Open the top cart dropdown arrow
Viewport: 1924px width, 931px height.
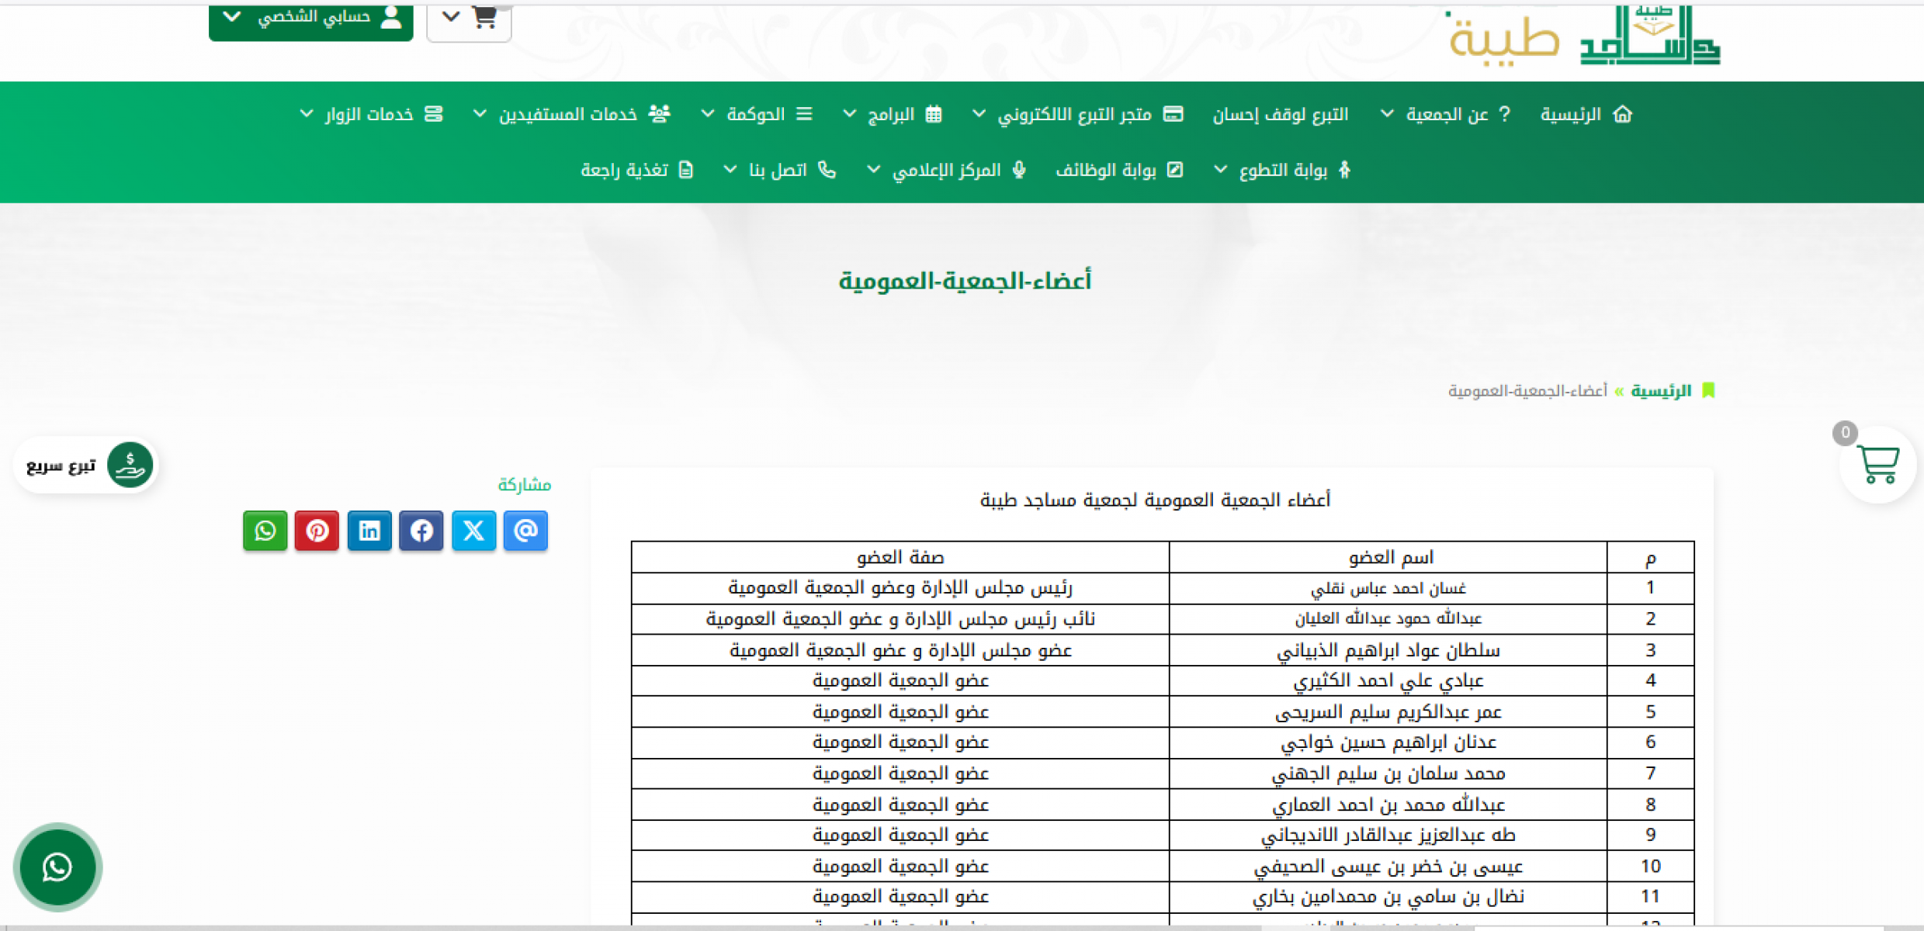(452, 17)
